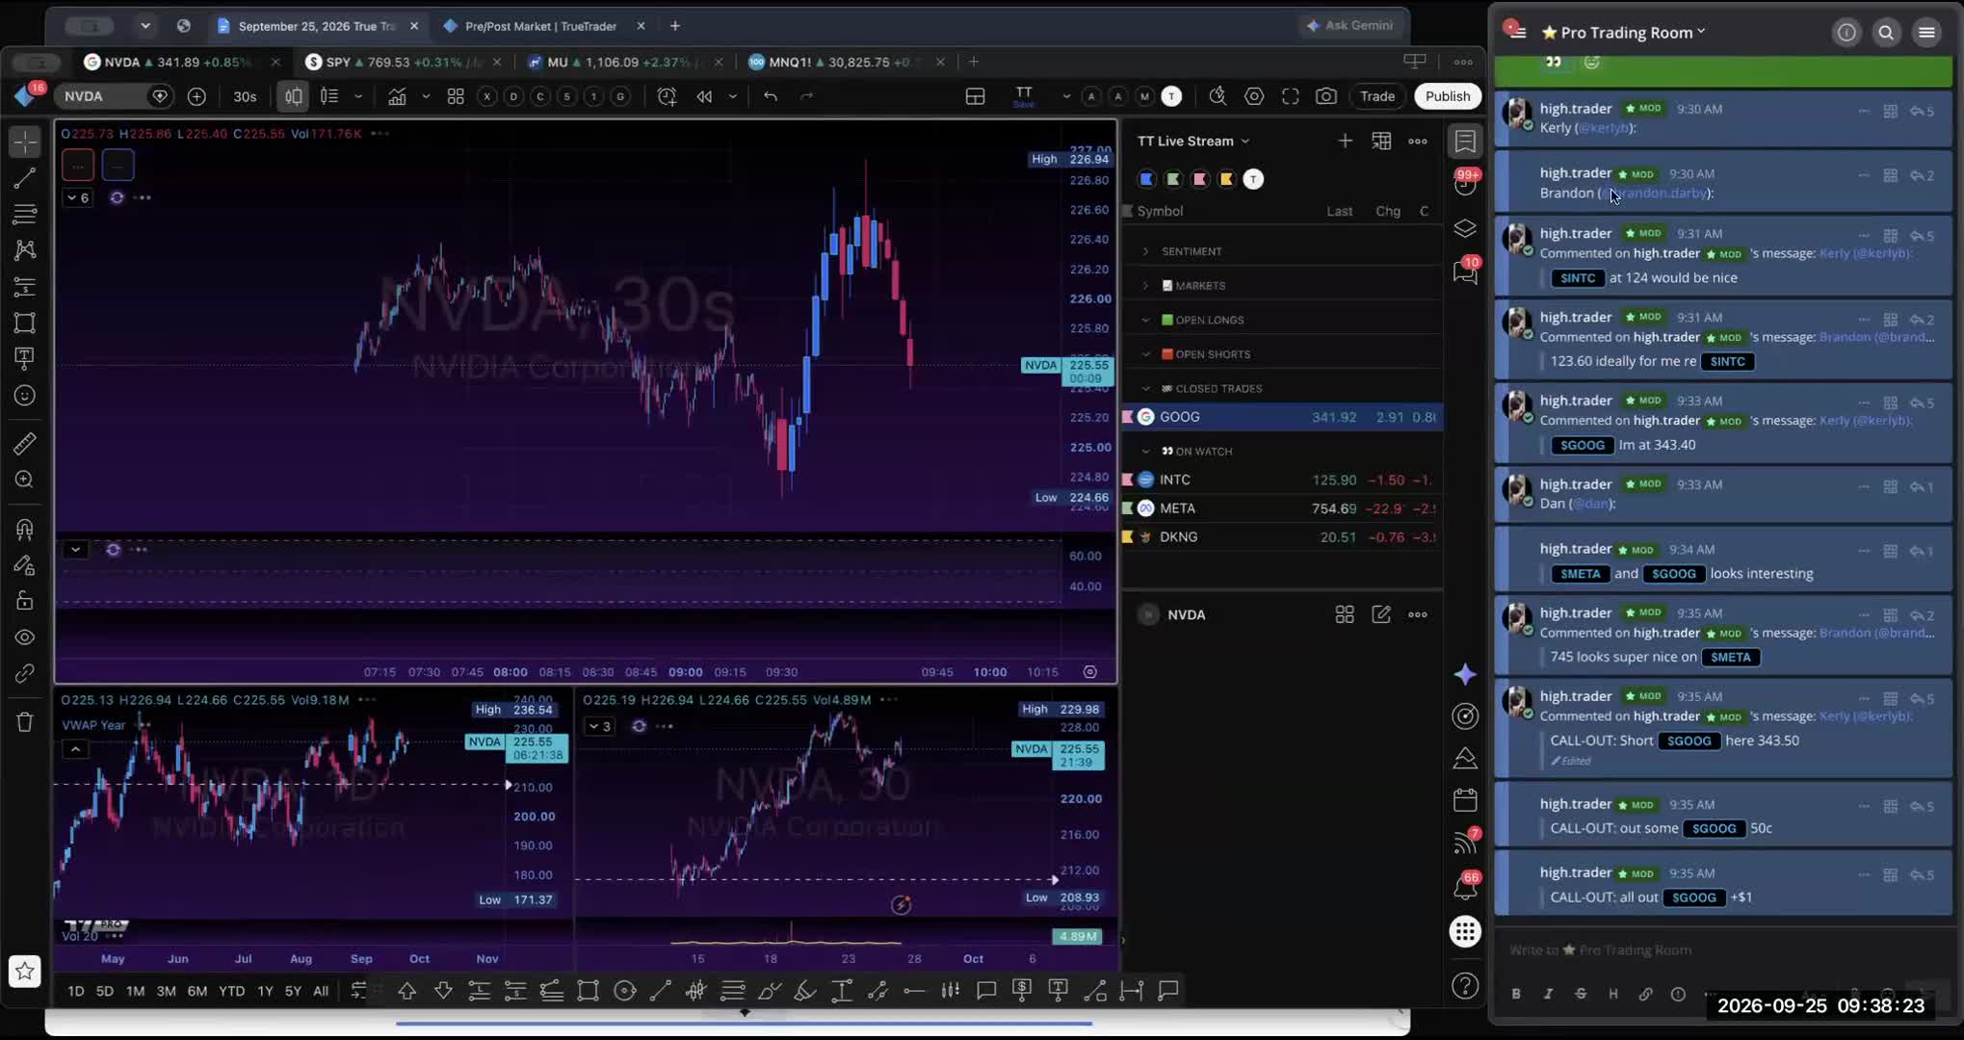Open the emoji icons tool
The width and height of the screenshot is (1964, 1040).
(25, 396)
